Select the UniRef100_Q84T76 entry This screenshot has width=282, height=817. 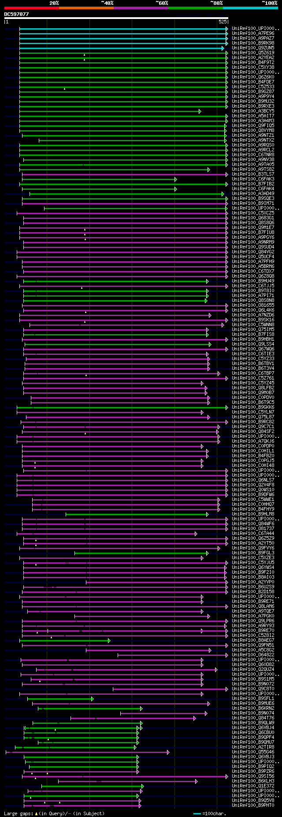(x=253, y=718)
